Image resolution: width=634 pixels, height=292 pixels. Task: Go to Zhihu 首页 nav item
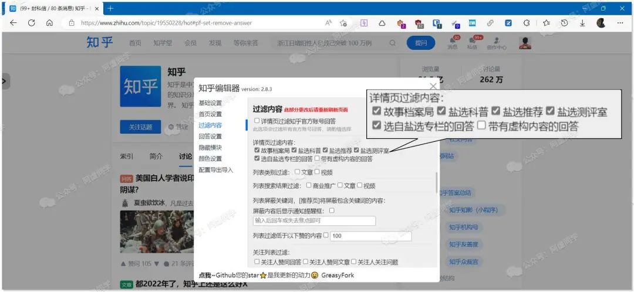tap(135, 43)
